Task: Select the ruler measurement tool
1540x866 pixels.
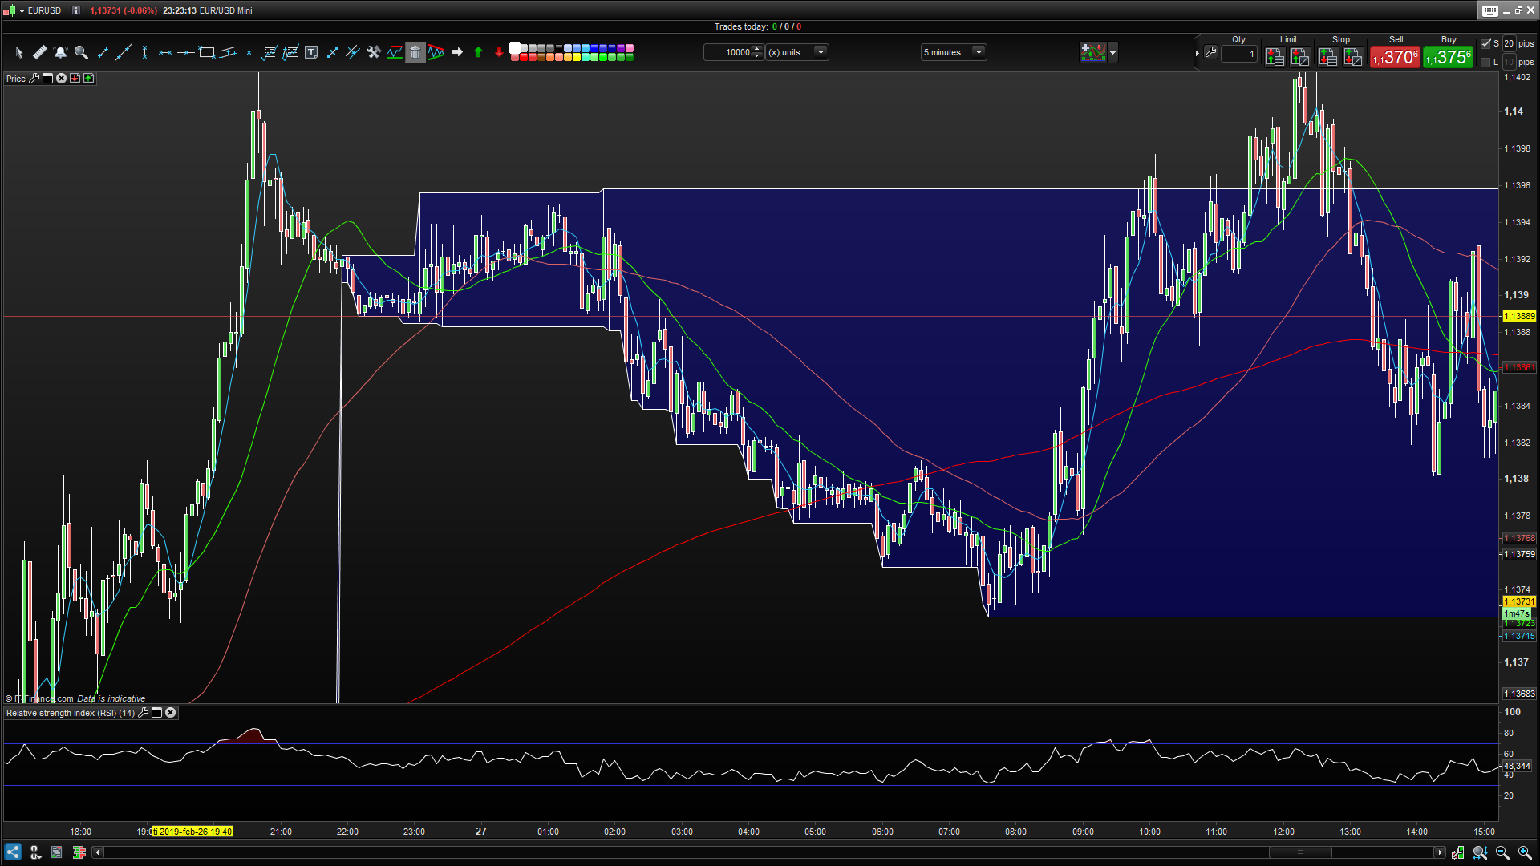Action: (x=39, y=52)
